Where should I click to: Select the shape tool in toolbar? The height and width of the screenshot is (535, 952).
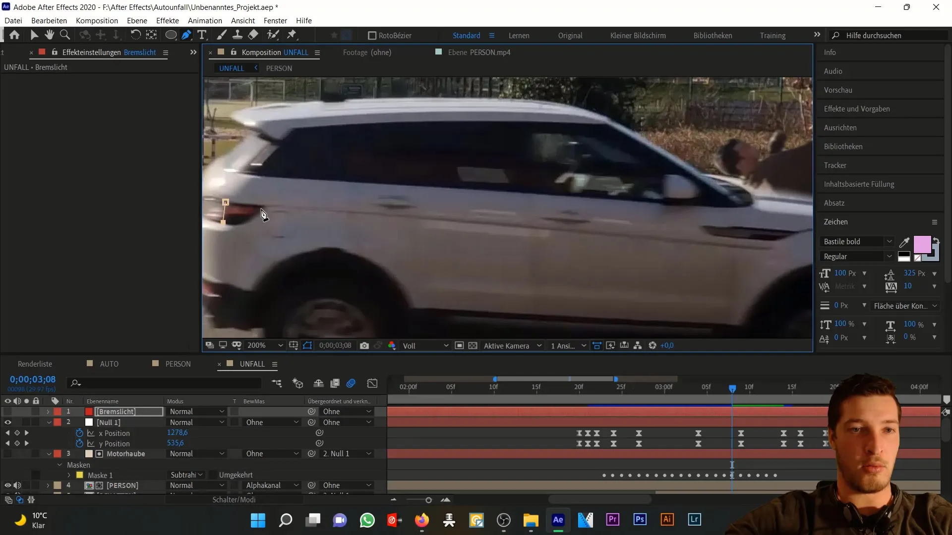171,35
